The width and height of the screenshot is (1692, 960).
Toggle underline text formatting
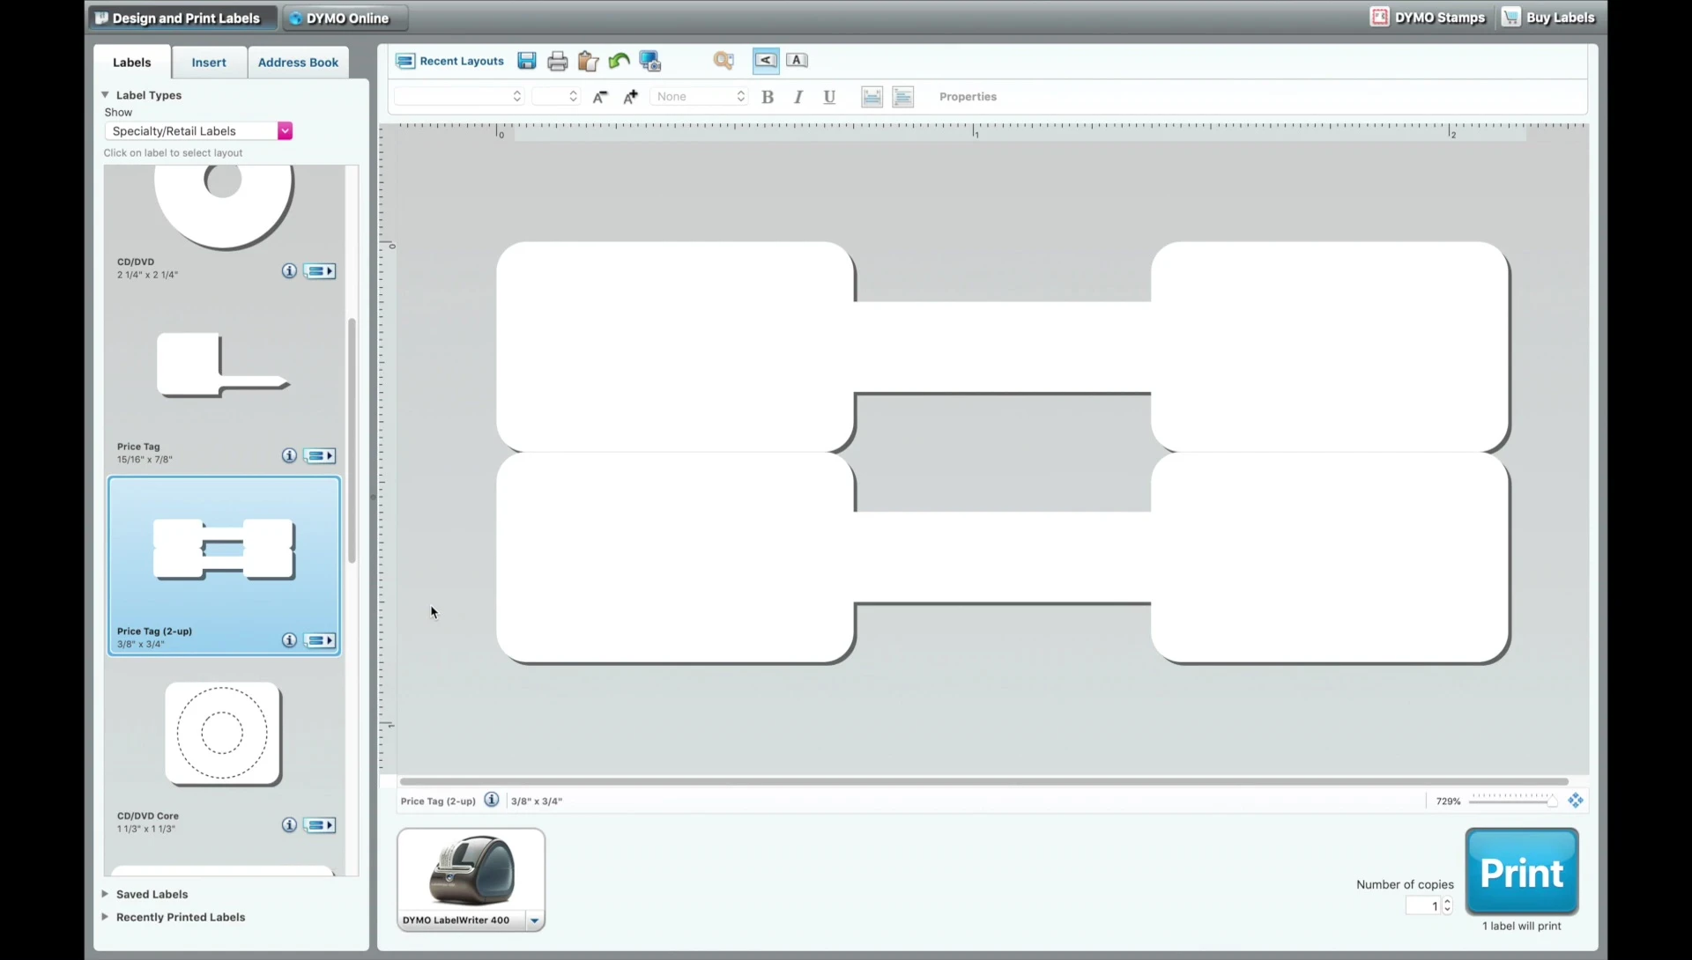[829, 97]
